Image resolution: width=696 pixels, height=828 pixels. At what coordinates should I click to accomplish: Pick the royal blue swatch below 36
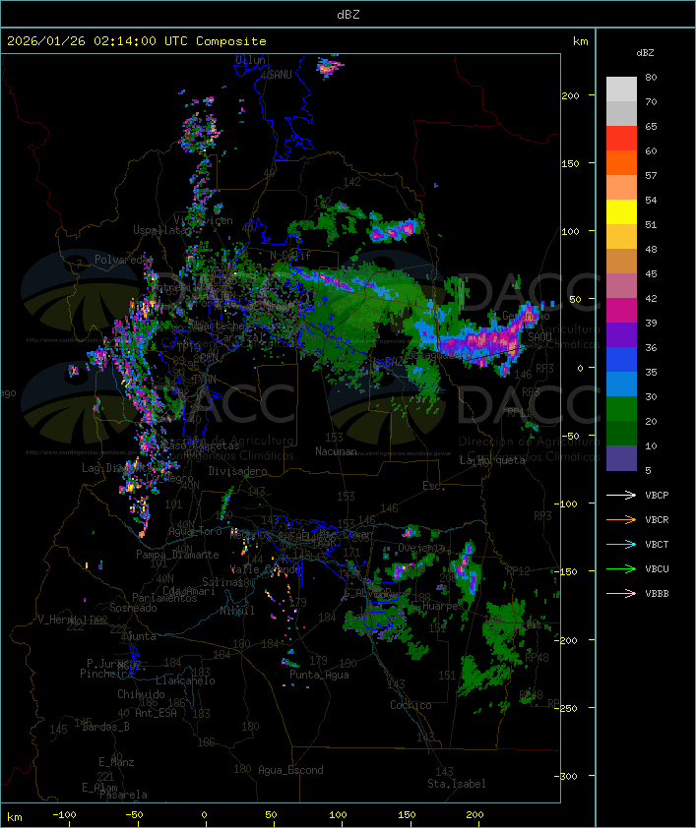point(621,360)
